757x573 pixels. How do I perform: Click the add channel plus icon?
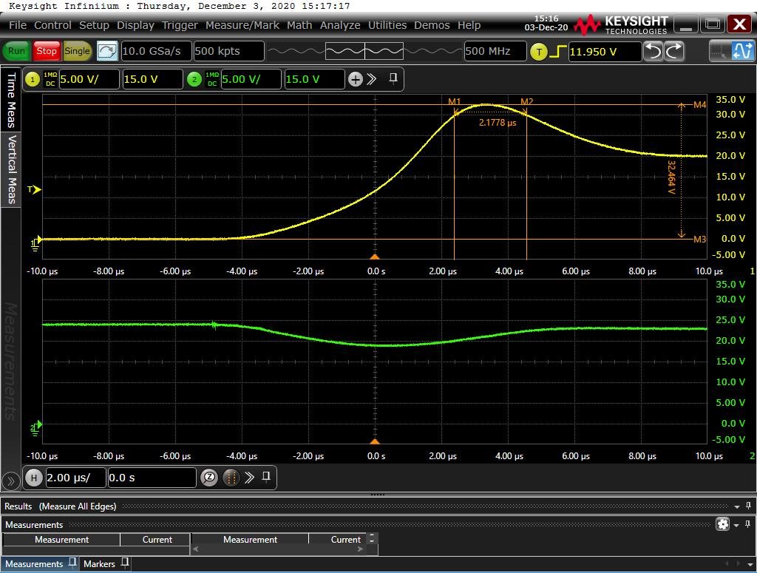(356, 80)
